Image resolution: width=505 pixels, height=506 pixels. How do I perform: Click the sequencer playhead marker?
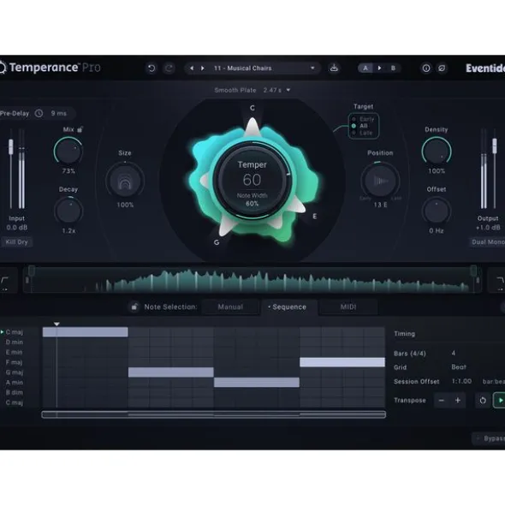pos(56,324)
